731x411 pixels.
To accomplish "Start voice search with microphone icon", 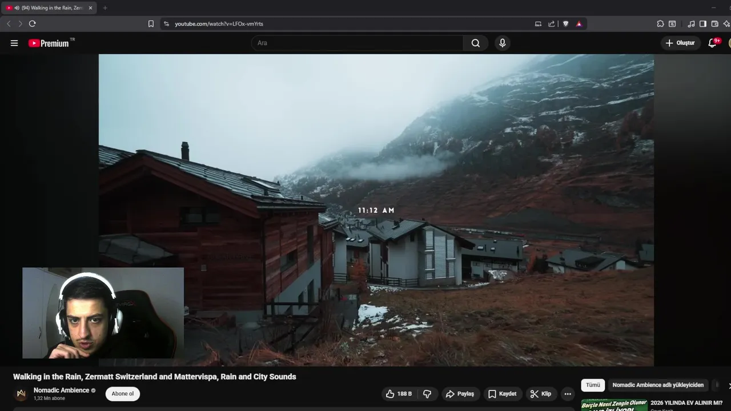I will tap(502, 43).
